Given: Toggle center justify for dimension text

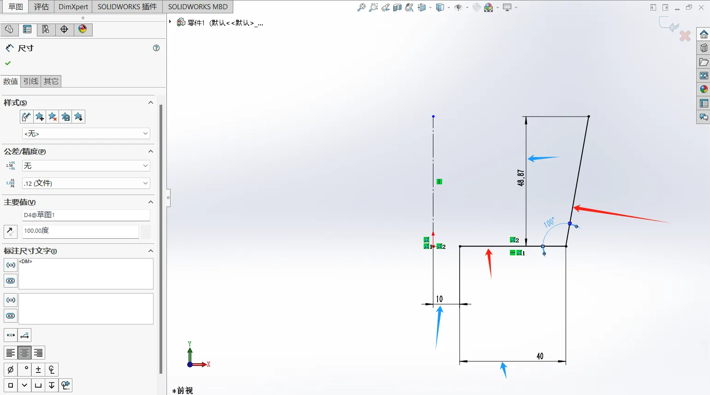Looking at the screenshot, I should [x=24, y=353].
